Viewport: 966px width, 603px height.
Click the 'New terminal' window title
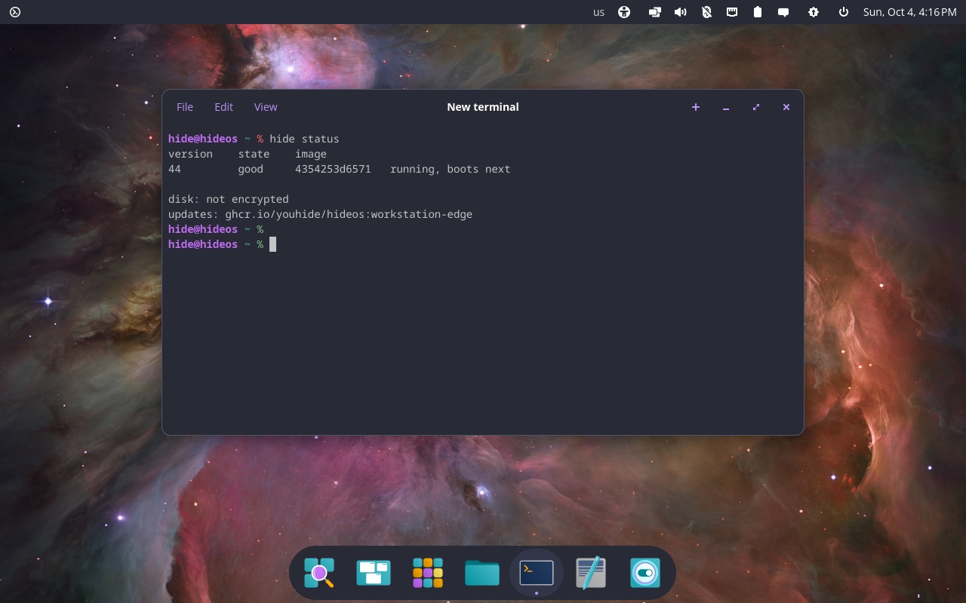tap(483, 107)
